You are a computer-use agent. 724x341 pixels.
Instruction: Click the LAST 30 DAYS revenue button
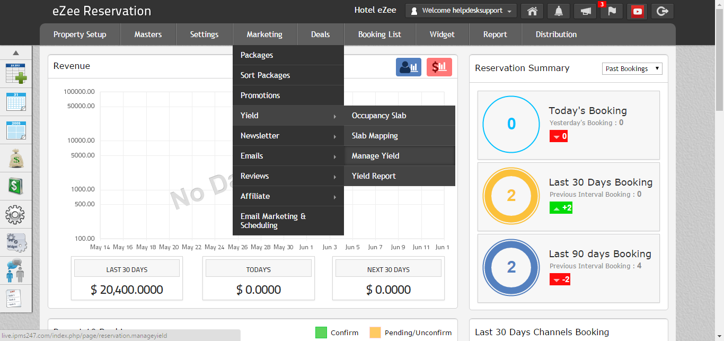pos(127,269)
